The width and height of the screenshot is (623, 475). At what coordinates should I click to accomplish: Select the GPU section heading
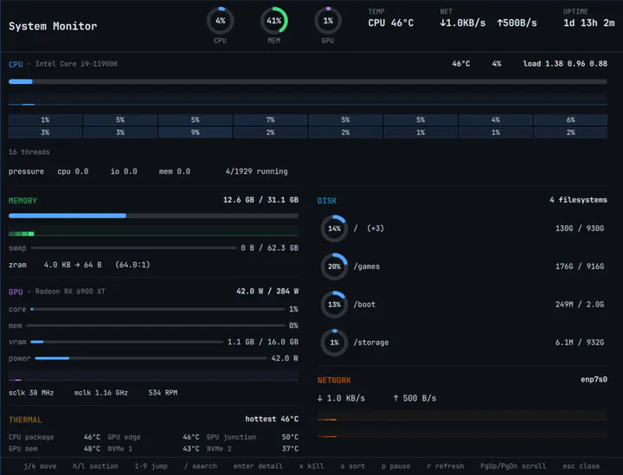(16, 292)
